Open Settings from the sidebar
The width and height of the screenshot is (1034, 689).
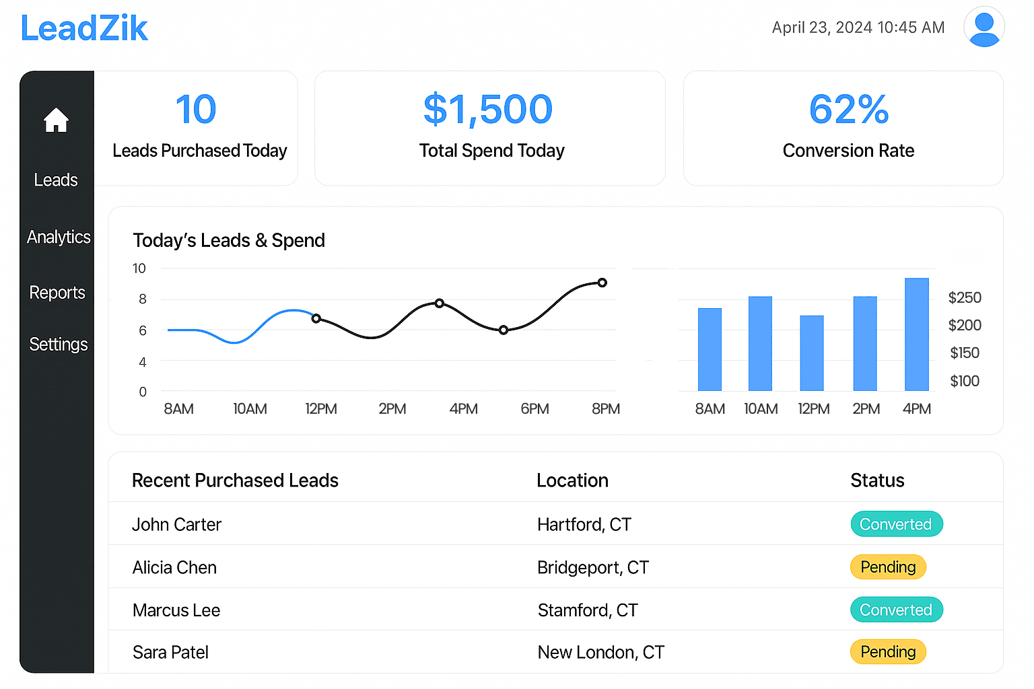pyautogui.click(x=59, y=344)
